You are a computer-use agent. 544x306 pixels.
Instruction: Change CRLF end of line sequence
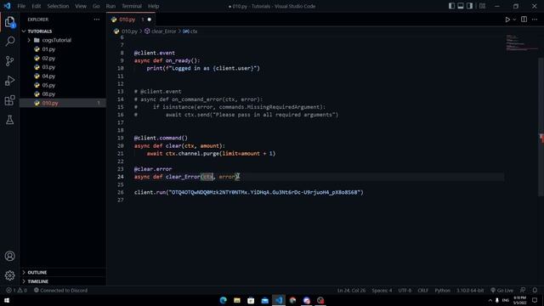tap(422, 291)
